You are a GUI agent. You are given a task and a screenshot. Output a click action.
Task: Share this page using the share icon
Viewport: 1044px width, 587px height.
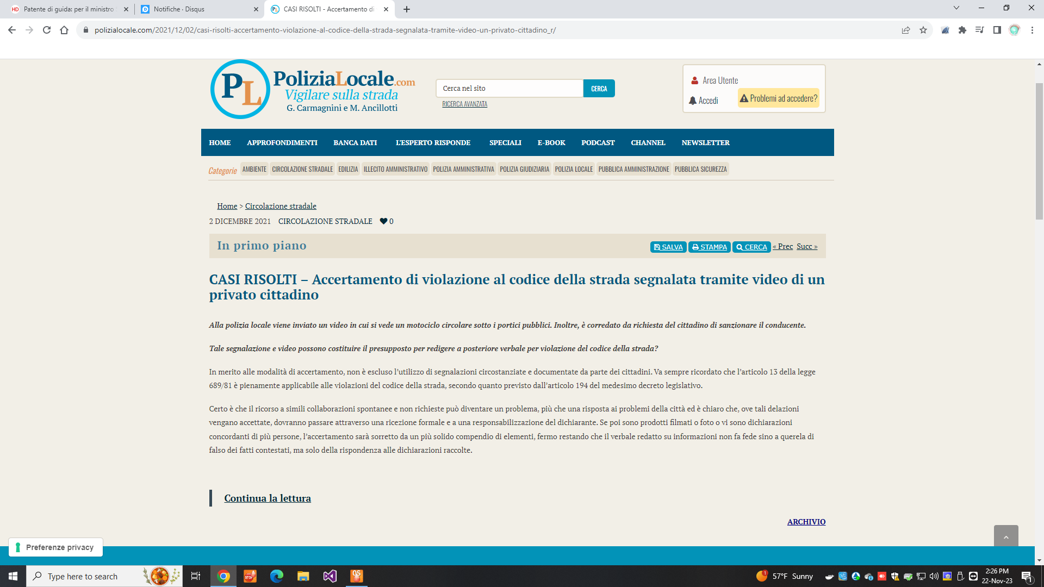pos(906,30)
